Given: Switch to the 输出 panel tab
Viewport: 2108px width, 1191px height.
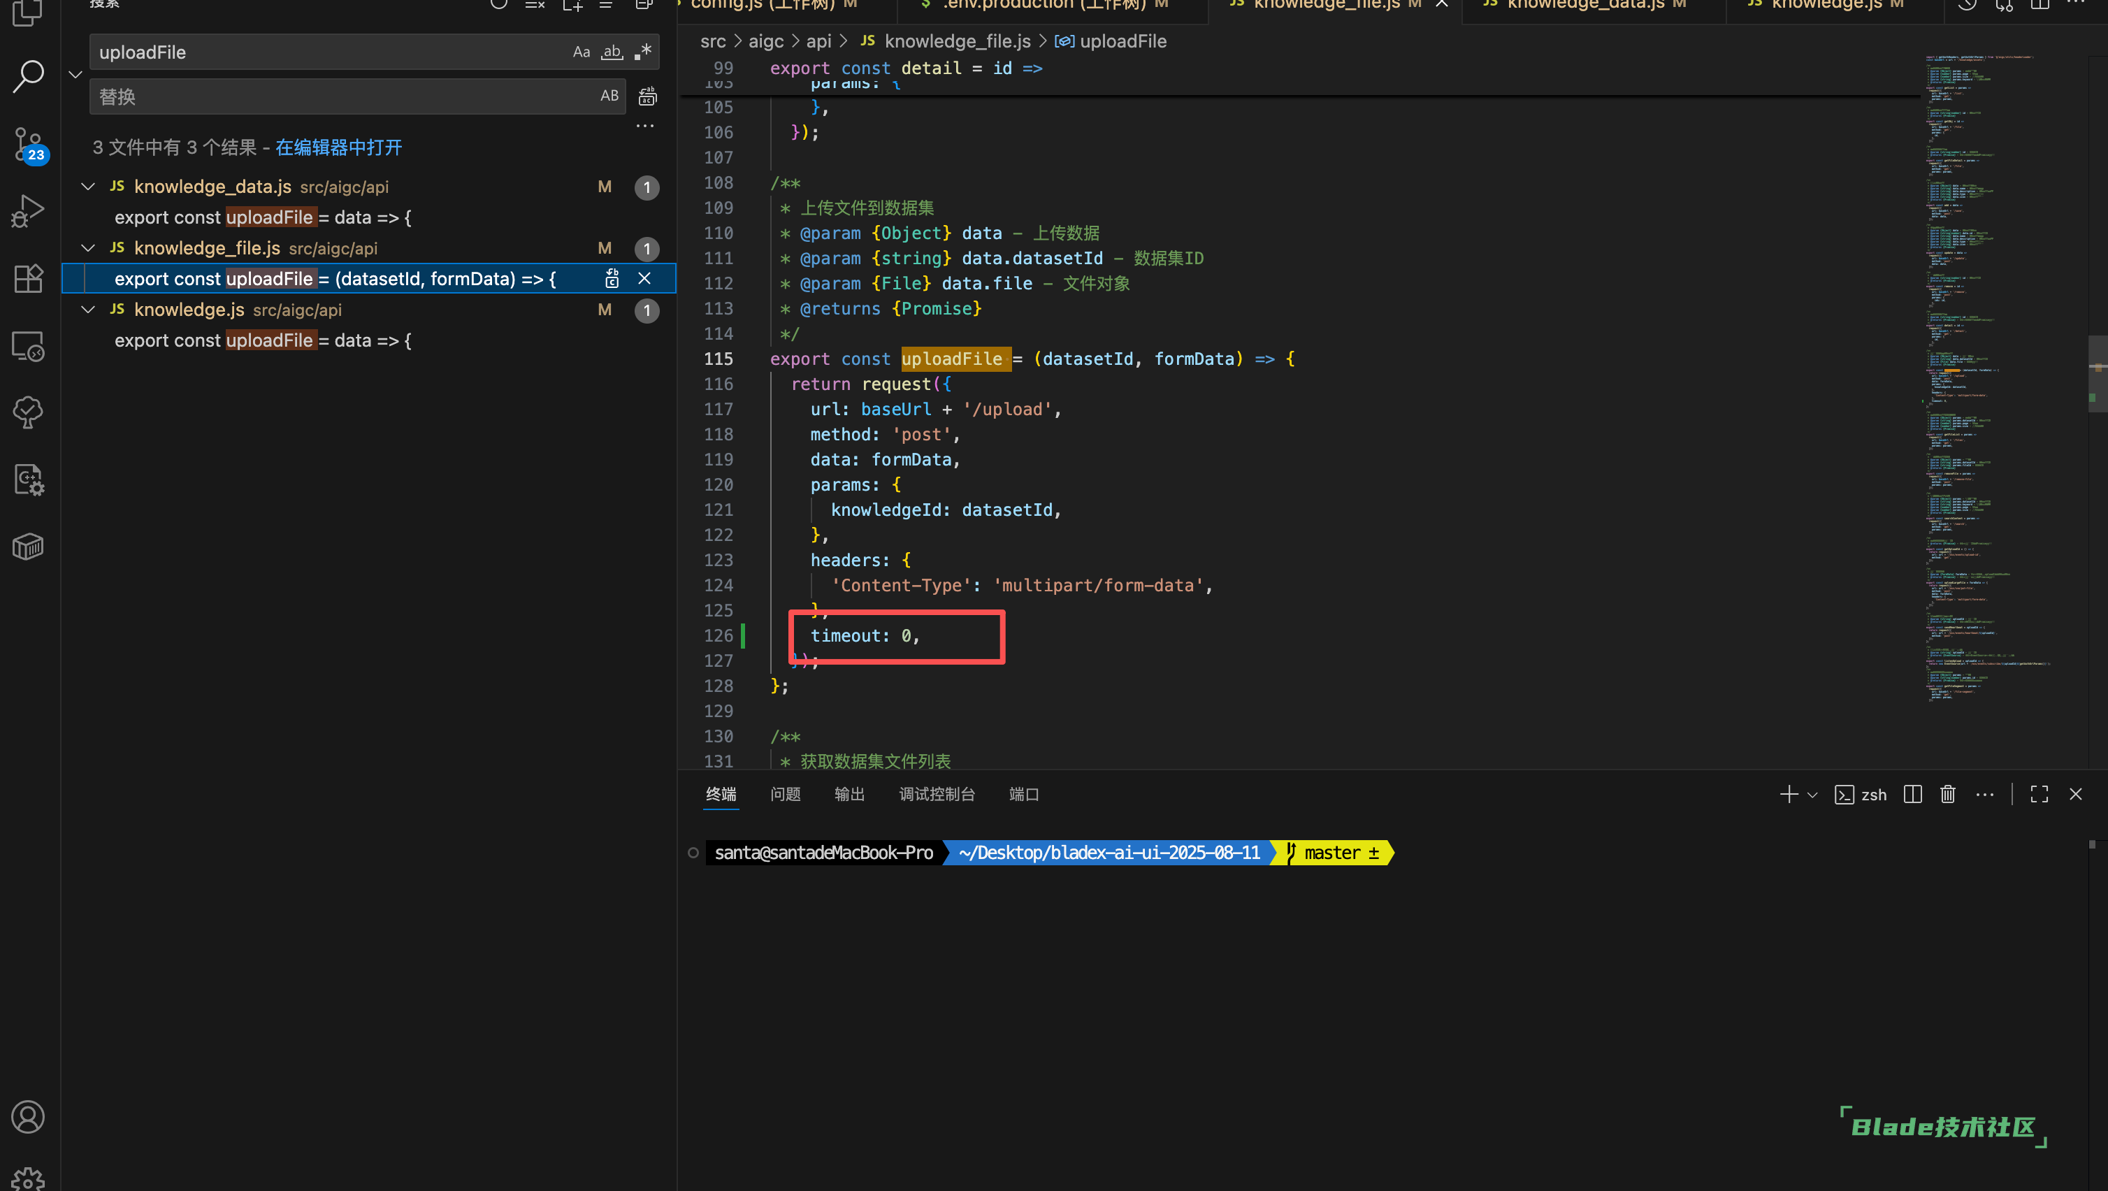Looking at the screenshot, I should 849,794.
